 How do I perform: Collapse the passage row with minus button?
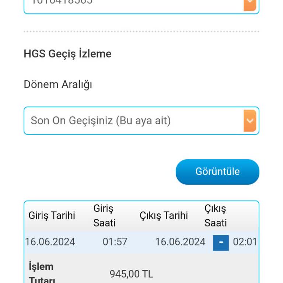221,242
